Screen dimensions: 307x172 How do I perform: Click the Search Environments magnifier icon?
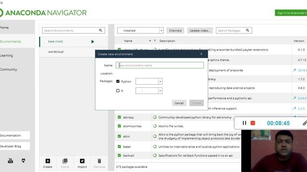pyautogui.click(x=100, y=31)
